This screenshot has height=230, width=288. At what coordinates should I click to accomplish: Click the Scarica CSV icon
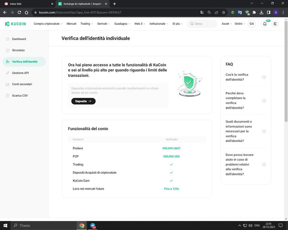8,96
